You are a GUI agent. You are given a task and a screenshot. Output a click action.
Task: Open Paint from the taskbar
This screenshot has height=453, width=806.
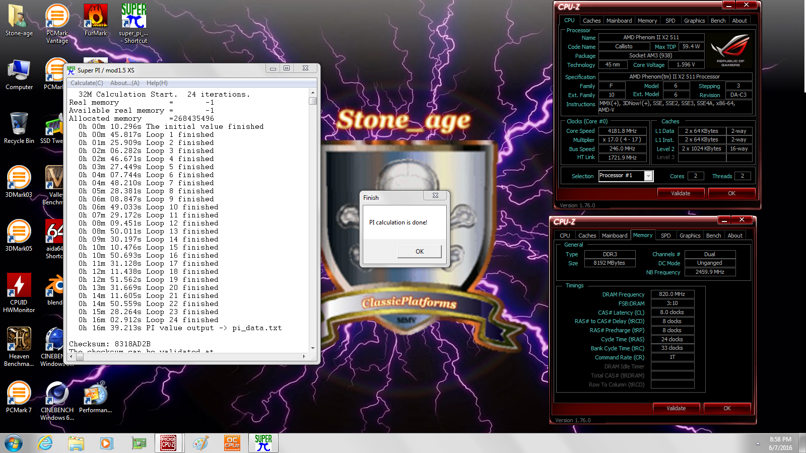pos(200,443)
